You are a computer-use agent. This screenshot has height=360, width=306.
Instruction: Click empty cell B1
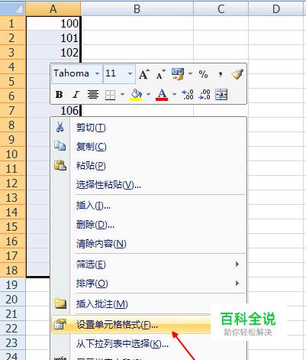[x=137, y=24]
